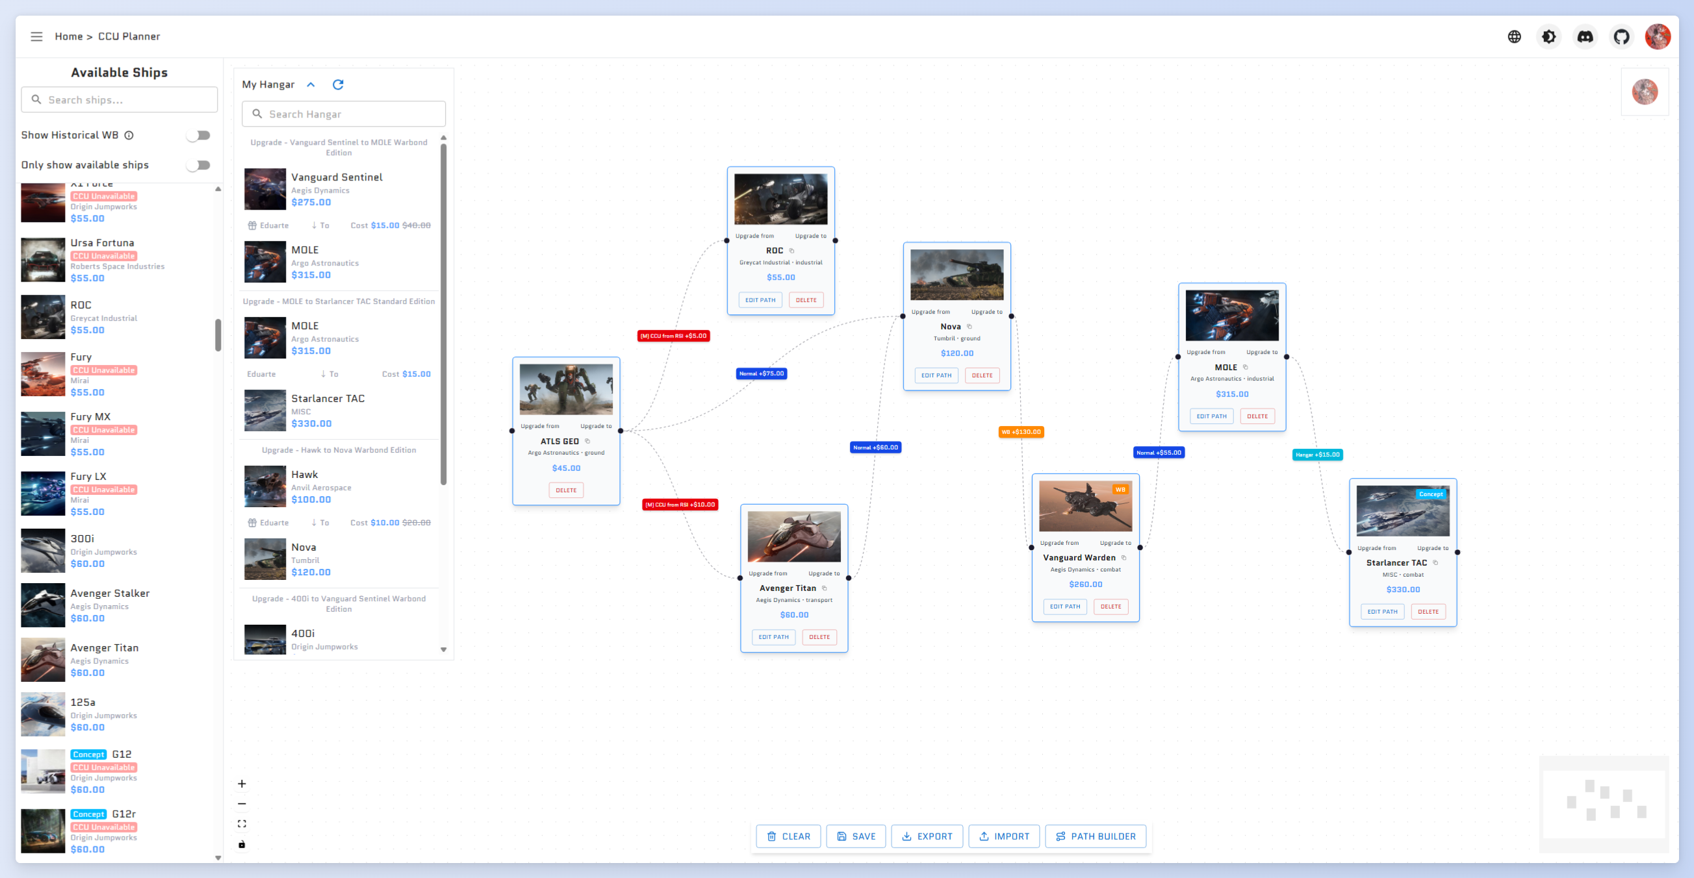Zoom in on the canvas
The height and width of the screenshot is (878, 1694).
coord(242,783)
